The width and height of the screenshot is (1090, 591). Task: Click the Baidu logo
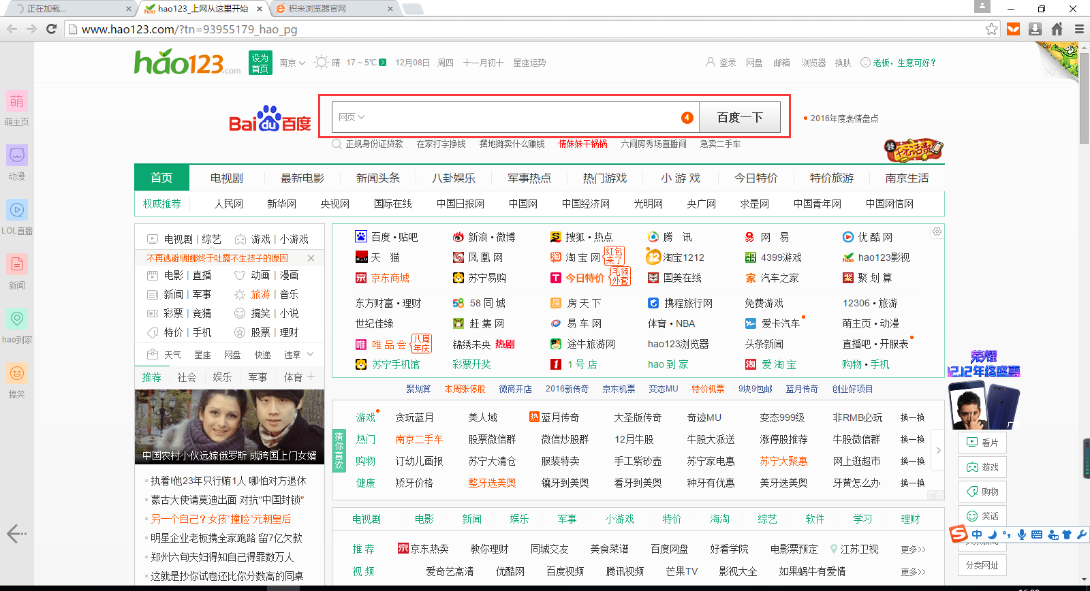(x=270, y=118)
